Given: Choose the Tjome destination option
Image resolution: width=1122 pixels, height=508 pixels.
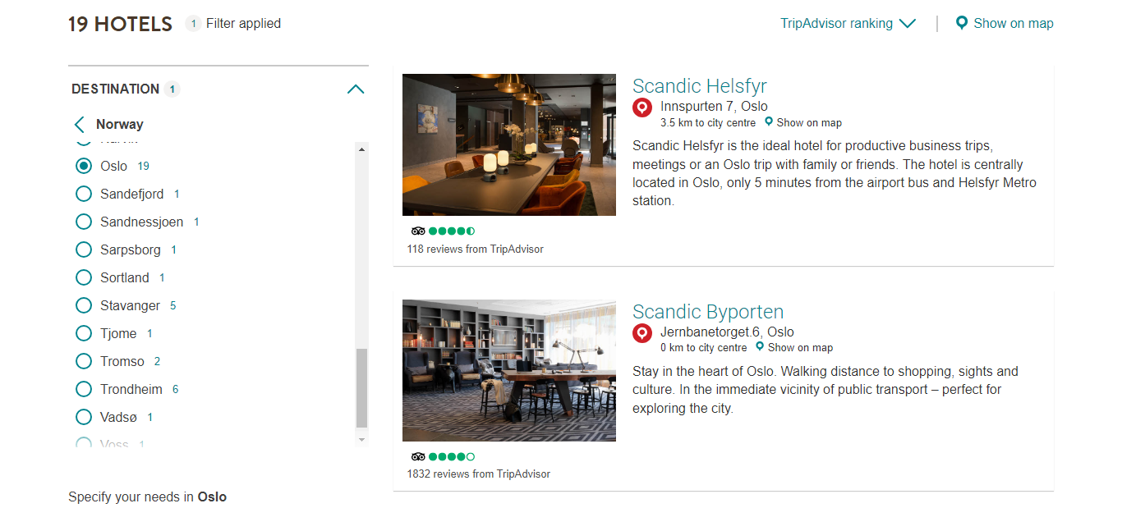Looking at the screenshot, I should coord(83,333).
